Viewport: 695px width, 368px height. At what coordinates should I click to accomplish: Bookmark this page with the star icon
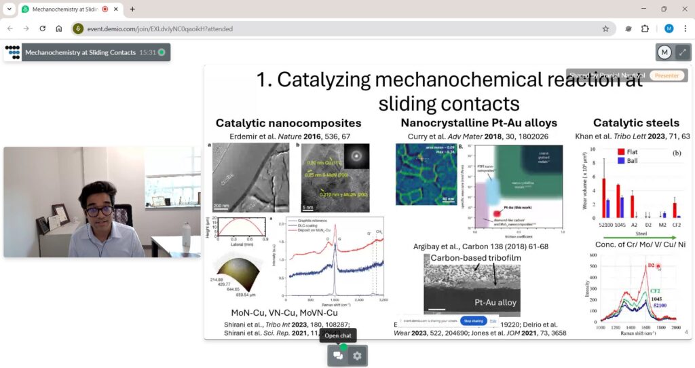605,29
